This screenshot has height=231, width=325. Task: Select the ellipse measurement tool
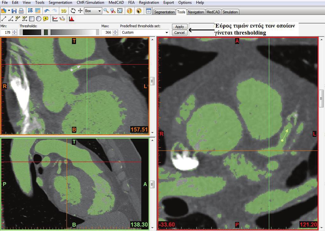(38, 19)
